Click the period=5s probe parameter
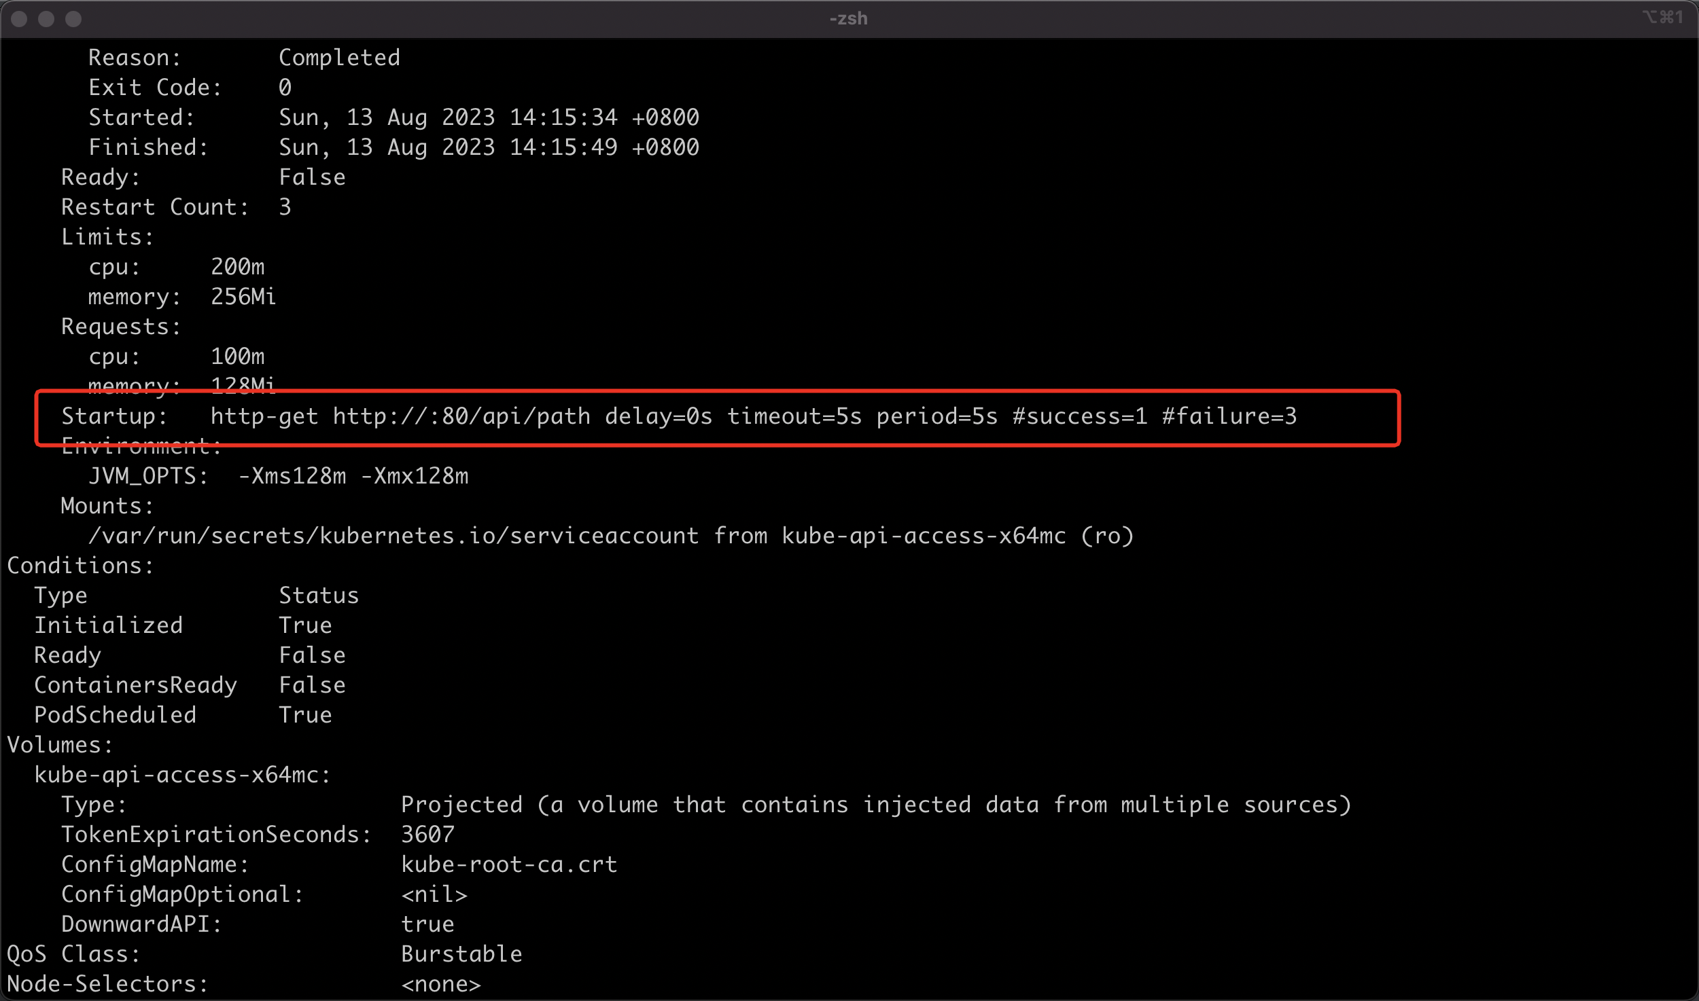The height and width of the screenshot is (1001, 1699). pyautogui.click(x=937, y=416)
